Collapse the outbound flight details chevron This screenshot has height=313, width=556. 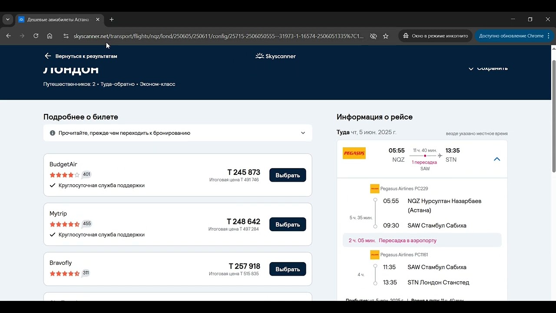pyautogui.click(x=497, y=159)
